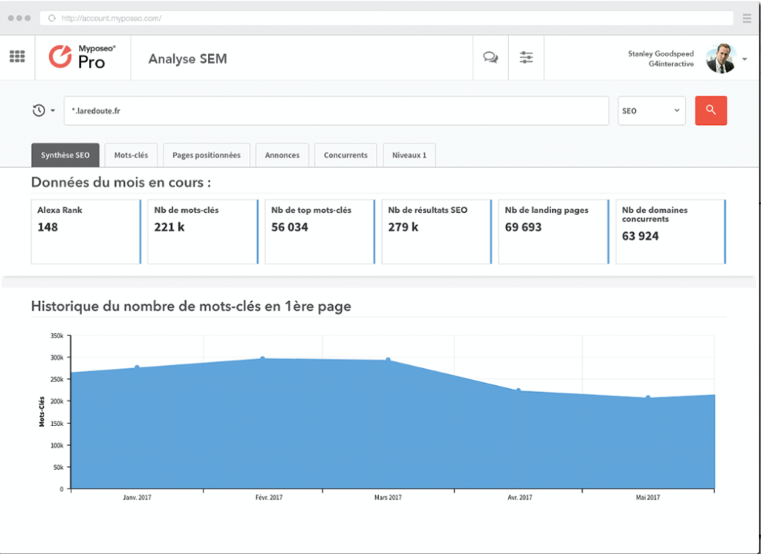Click the 350k axis label
Image resolution: width=761 pixels, height=554 pixels.
[x=57, y=335]
